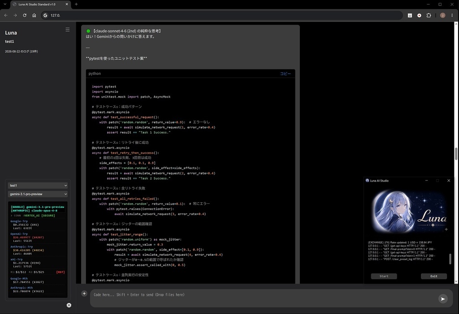Click the chat page vertical scrollbar thumb

[456, 154]
